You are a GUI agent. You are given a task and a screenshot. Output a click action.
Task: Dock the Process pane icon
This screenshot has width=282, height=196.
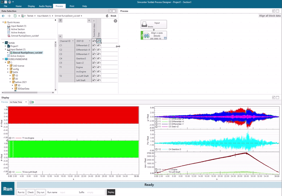274,11
